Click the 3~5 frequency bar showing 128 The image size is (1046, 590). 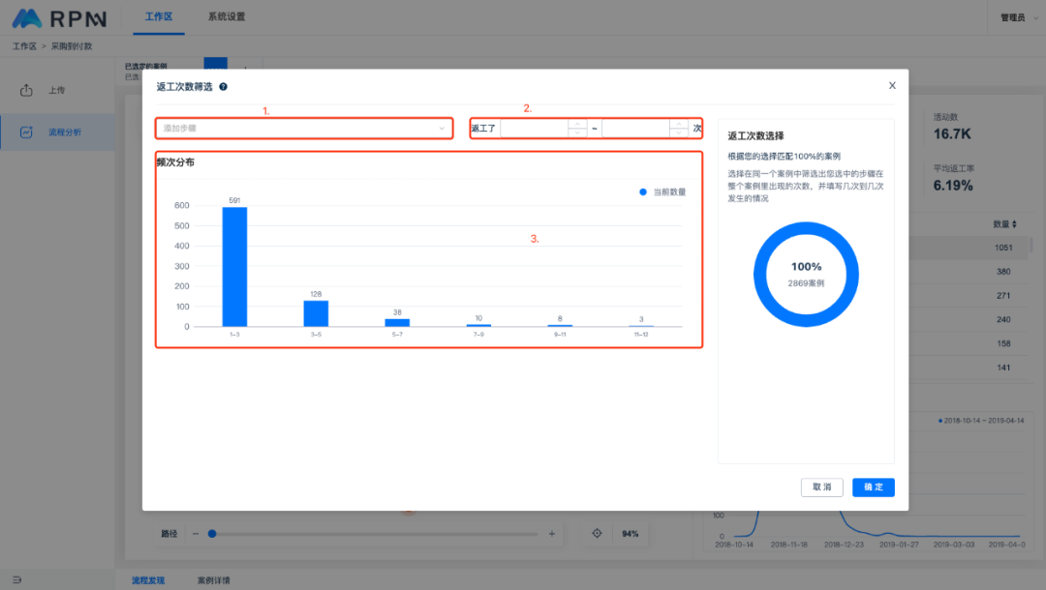pyautogui.click(x=316, y=312)
